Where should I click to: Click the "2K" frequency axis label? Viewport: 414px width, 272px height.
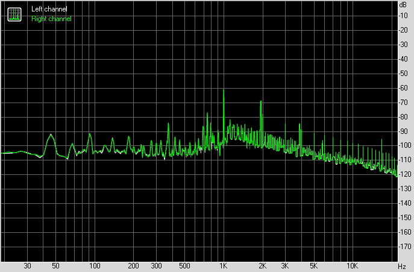pos(262,265)
